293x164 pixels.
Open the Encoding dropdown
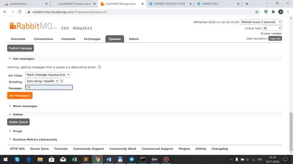click(x=42, y=81)
